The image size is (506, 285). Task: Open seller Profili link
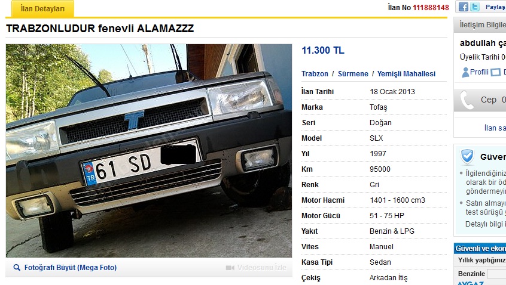[479, 72]
